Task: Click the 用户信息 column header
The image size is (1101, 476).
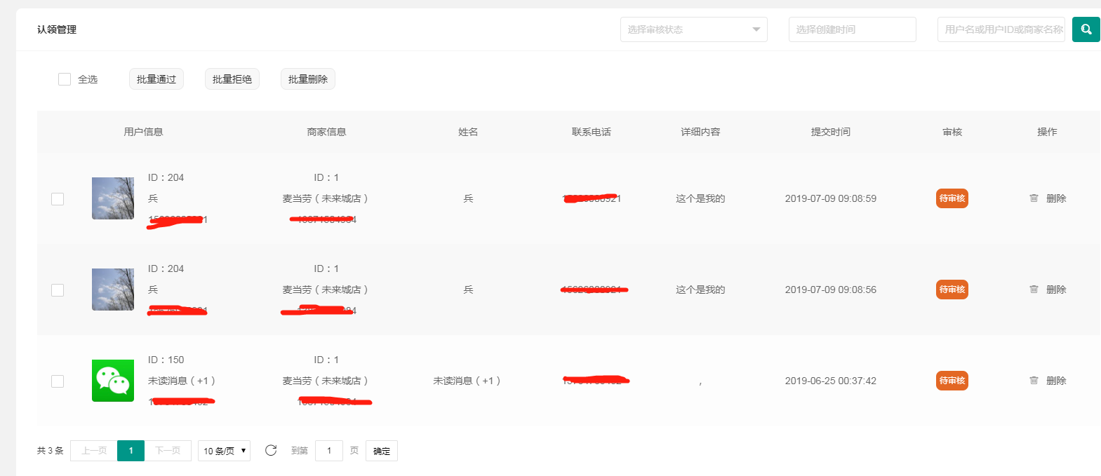Action: click(x=143, y=132)
